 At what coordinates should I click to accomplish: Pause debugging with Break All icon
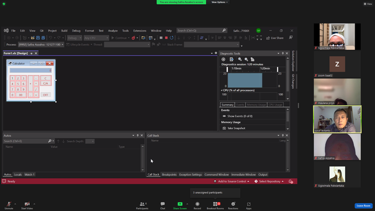click(x=161, y=38)
